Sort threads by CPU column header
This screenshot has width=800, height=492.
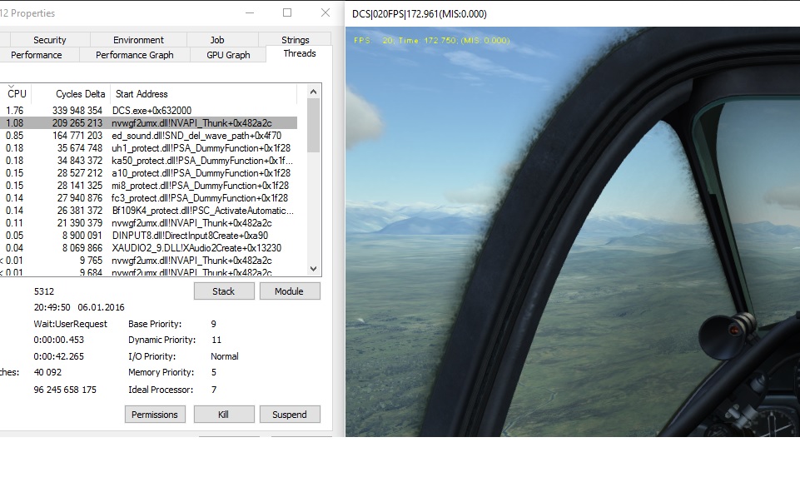tap(16, 94)
